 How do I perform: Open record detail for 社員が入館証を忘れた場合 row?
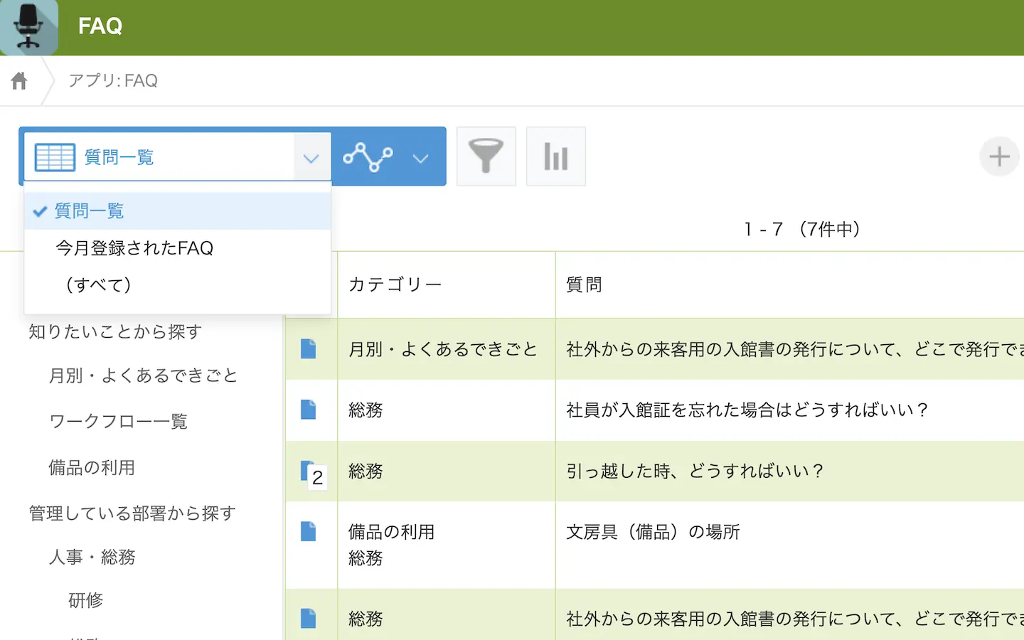(308, 410)
